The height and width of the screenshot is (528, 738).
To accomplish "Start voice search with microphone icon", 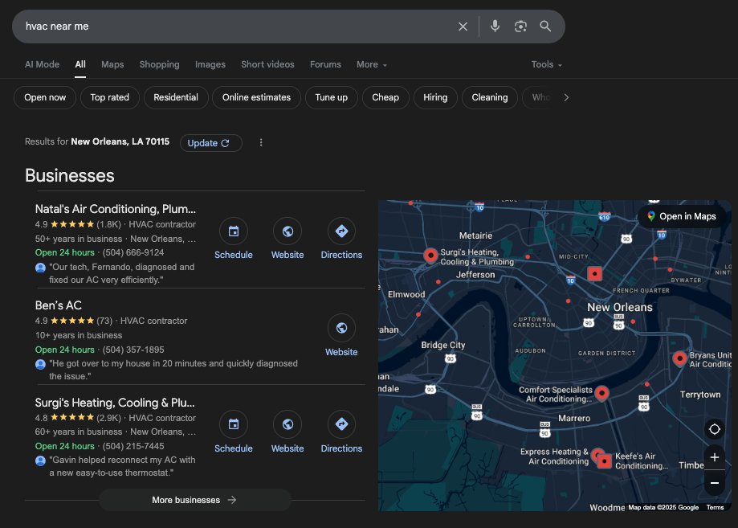I will (495, 27).
